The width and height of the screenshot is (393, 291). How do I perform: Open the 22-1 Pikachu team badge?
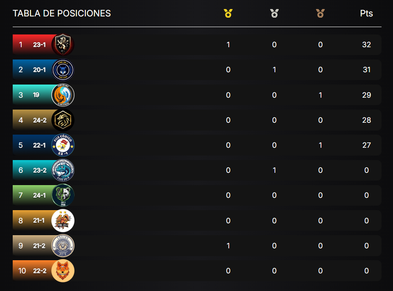(x=63, y=145)
